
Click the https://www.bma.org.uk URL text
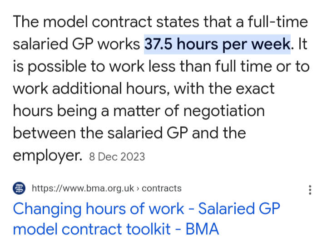(83, 188)
